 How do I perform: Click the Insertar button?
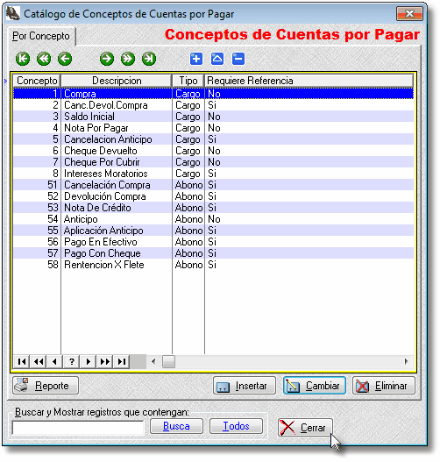[x=245, y=386]
